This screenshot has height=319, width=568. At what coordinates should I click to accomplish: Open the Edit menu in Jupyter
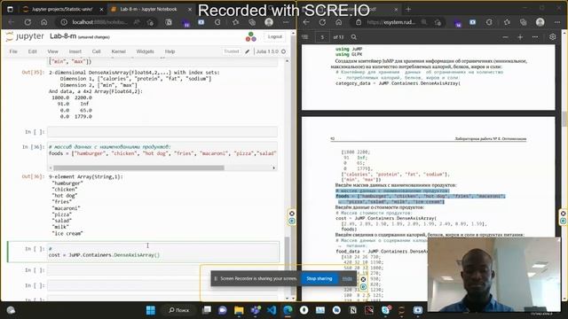pyautogui.click(x=32, y=51)
